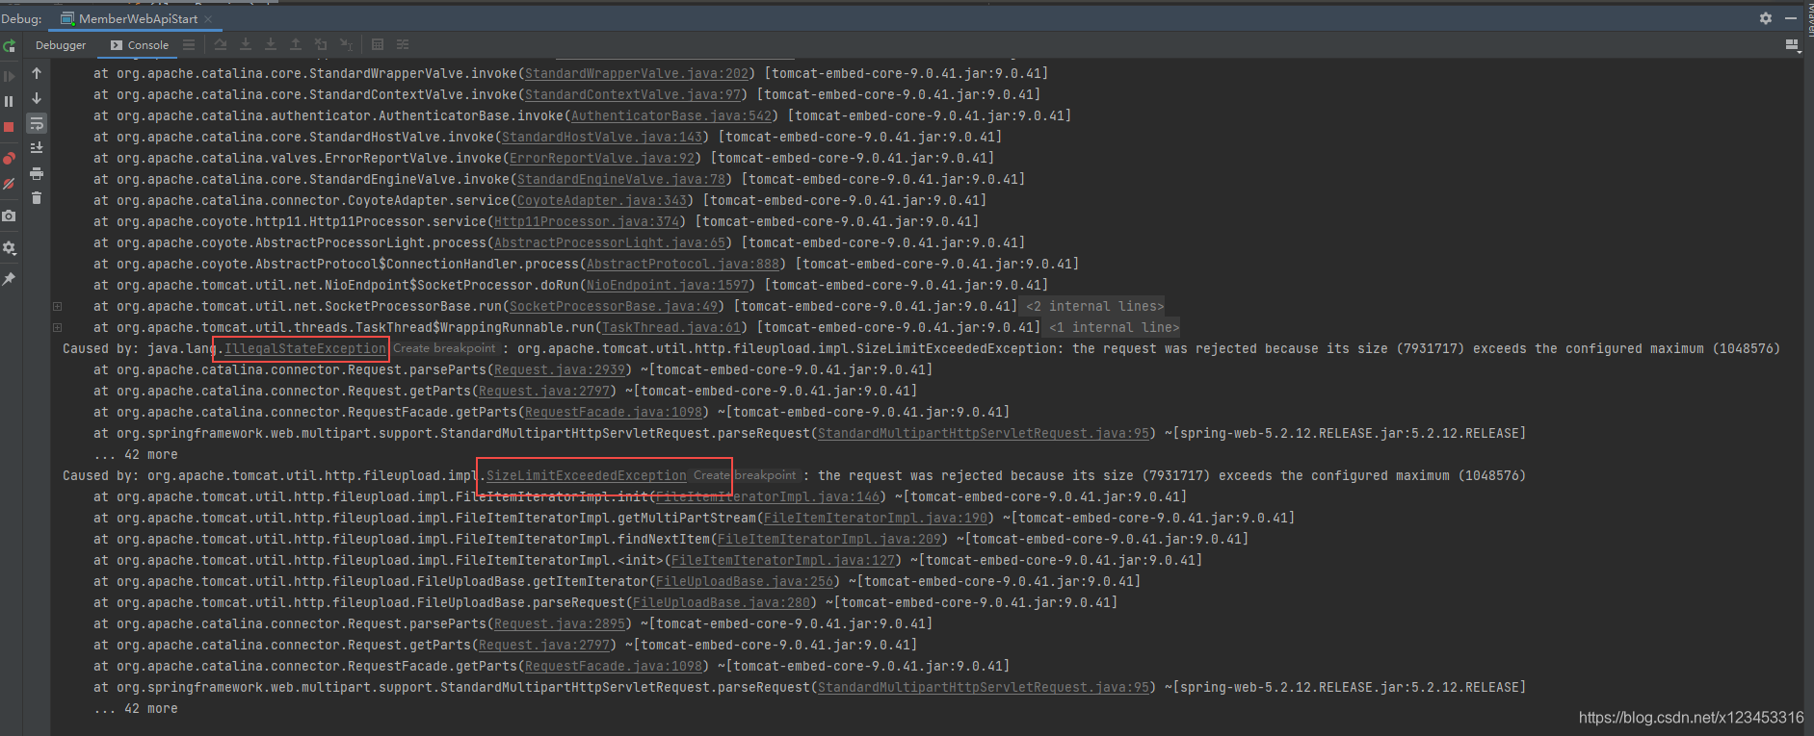Open FileItemIteratorImpl.java:146 link
1814x736 pixels.
pos(768,496)
